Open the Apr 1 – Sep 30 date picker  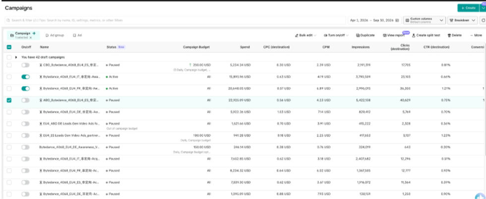375,20
